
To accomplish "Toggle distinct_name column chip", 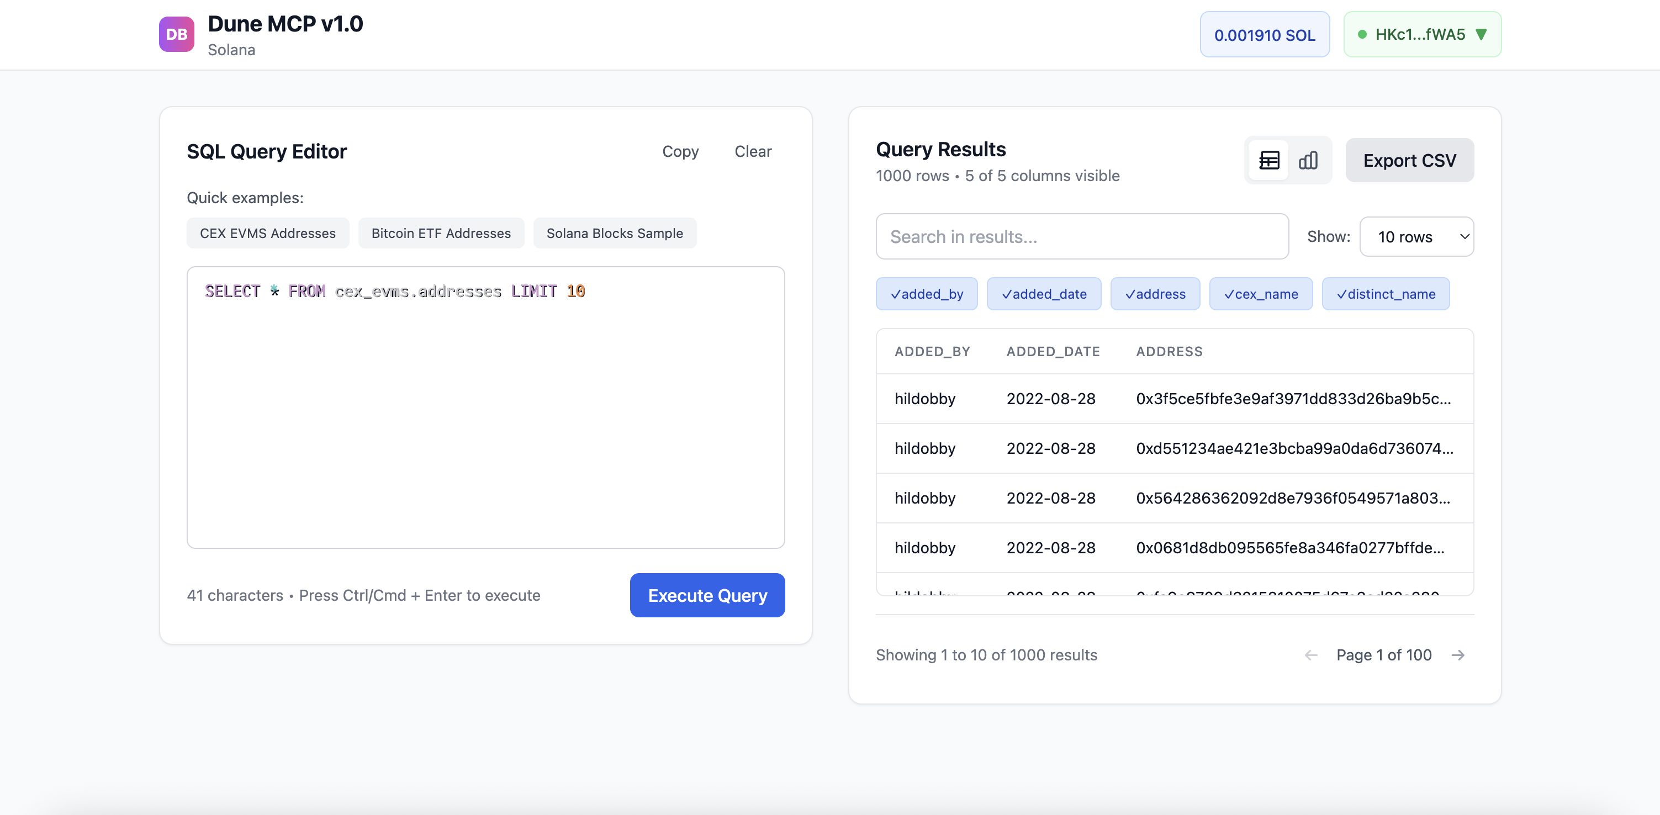I will tap(1386, 294).
